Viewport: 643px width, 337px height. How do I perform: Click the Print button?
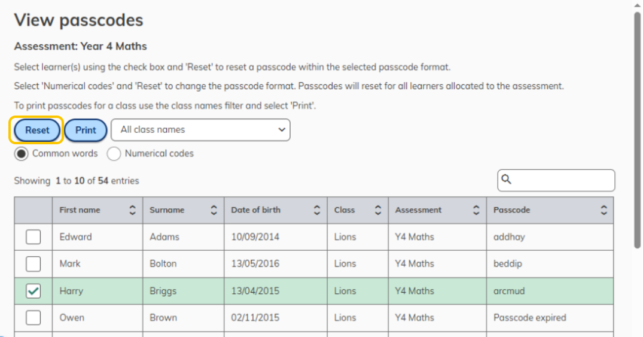coord(86,130)
